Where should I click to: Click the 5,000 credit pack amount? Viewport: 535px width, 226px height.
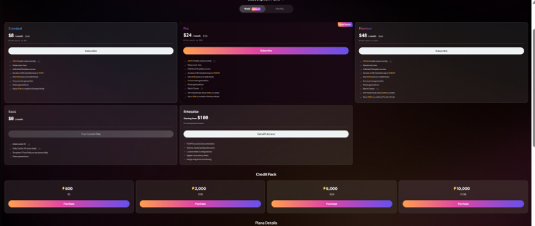(332, 189)
